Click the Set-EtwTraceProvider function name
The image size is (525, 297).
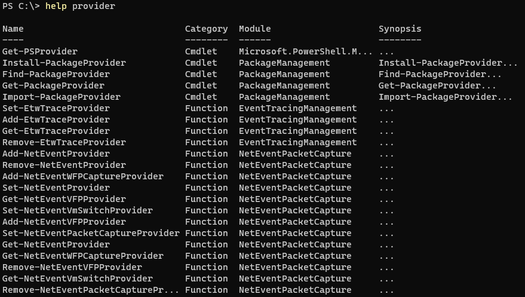click(x=56, y=109)
